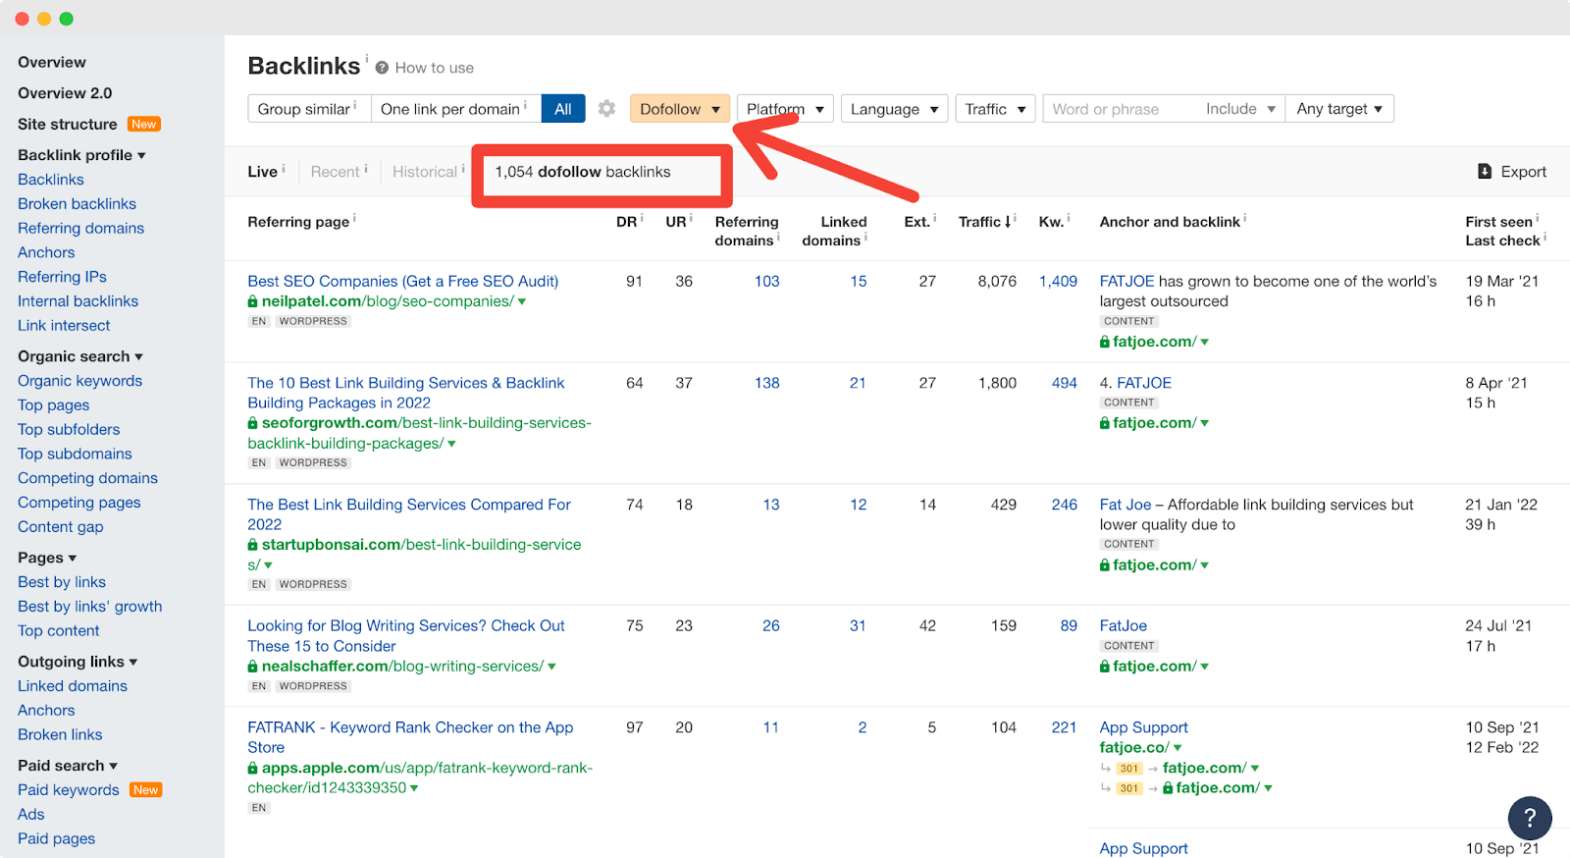Open the Include dropdown
Viewport: 1570px width, 858px height.
pyautogui.click(x=1240, y=109)
